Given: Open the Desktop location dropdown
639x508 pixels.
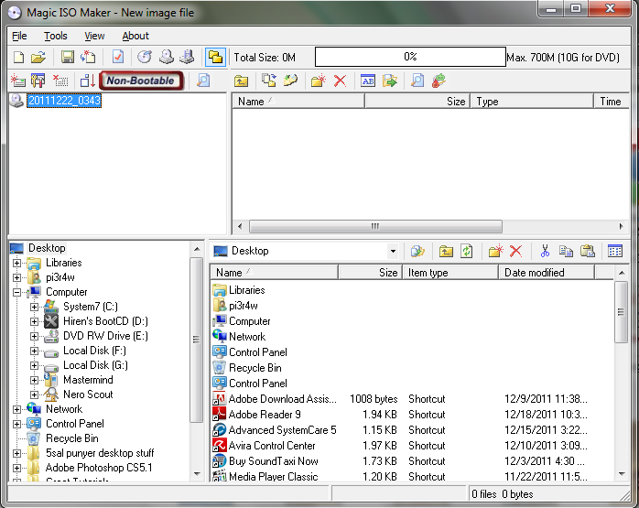Looking at the screenshot, I should point(393,251).
